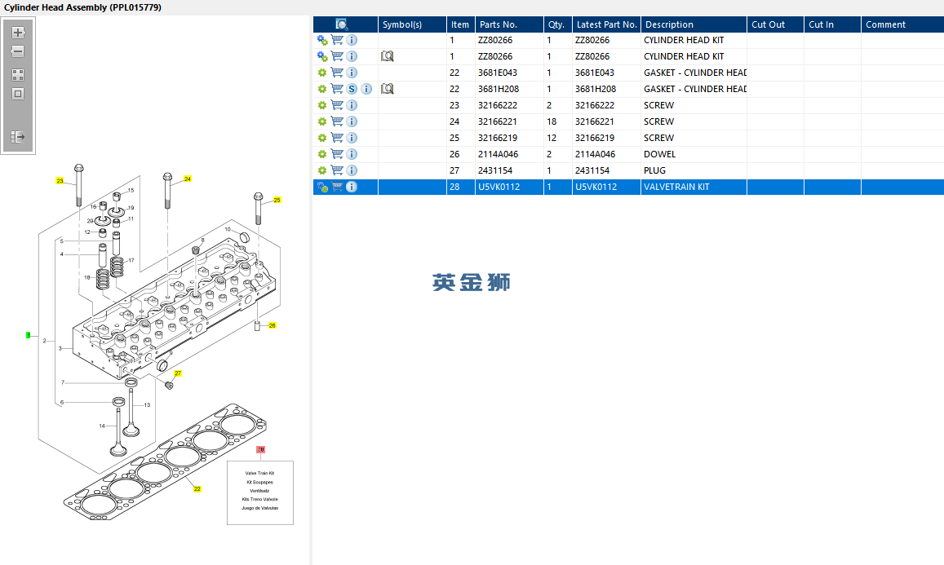The image size is (944, 565).
Task: Click gears icon on valvetrain kit row
Action: click(323, 188)
